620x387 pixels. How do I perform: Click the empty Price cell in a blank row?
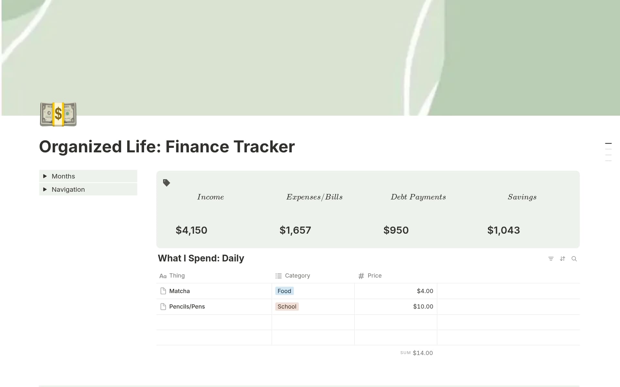396,322
